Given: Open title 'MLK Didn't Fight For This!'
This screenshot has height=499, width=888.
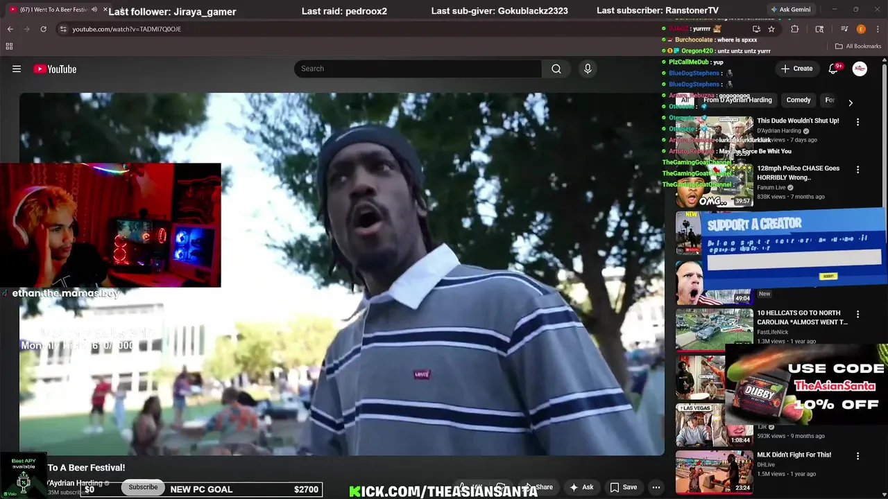Looking at the screenshot, I should click(794, 455).
